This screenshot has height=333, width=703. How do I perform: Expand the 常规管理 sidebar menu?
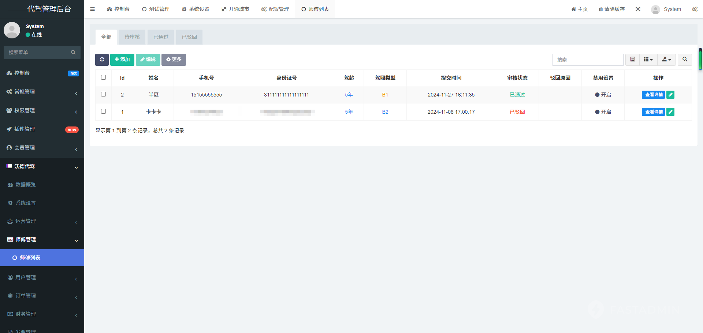tap(42, 92)
